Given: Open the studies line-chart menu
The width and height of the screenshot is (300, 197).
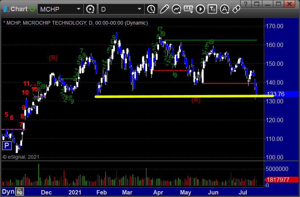Looking at the screenshot, I should 176,9.
